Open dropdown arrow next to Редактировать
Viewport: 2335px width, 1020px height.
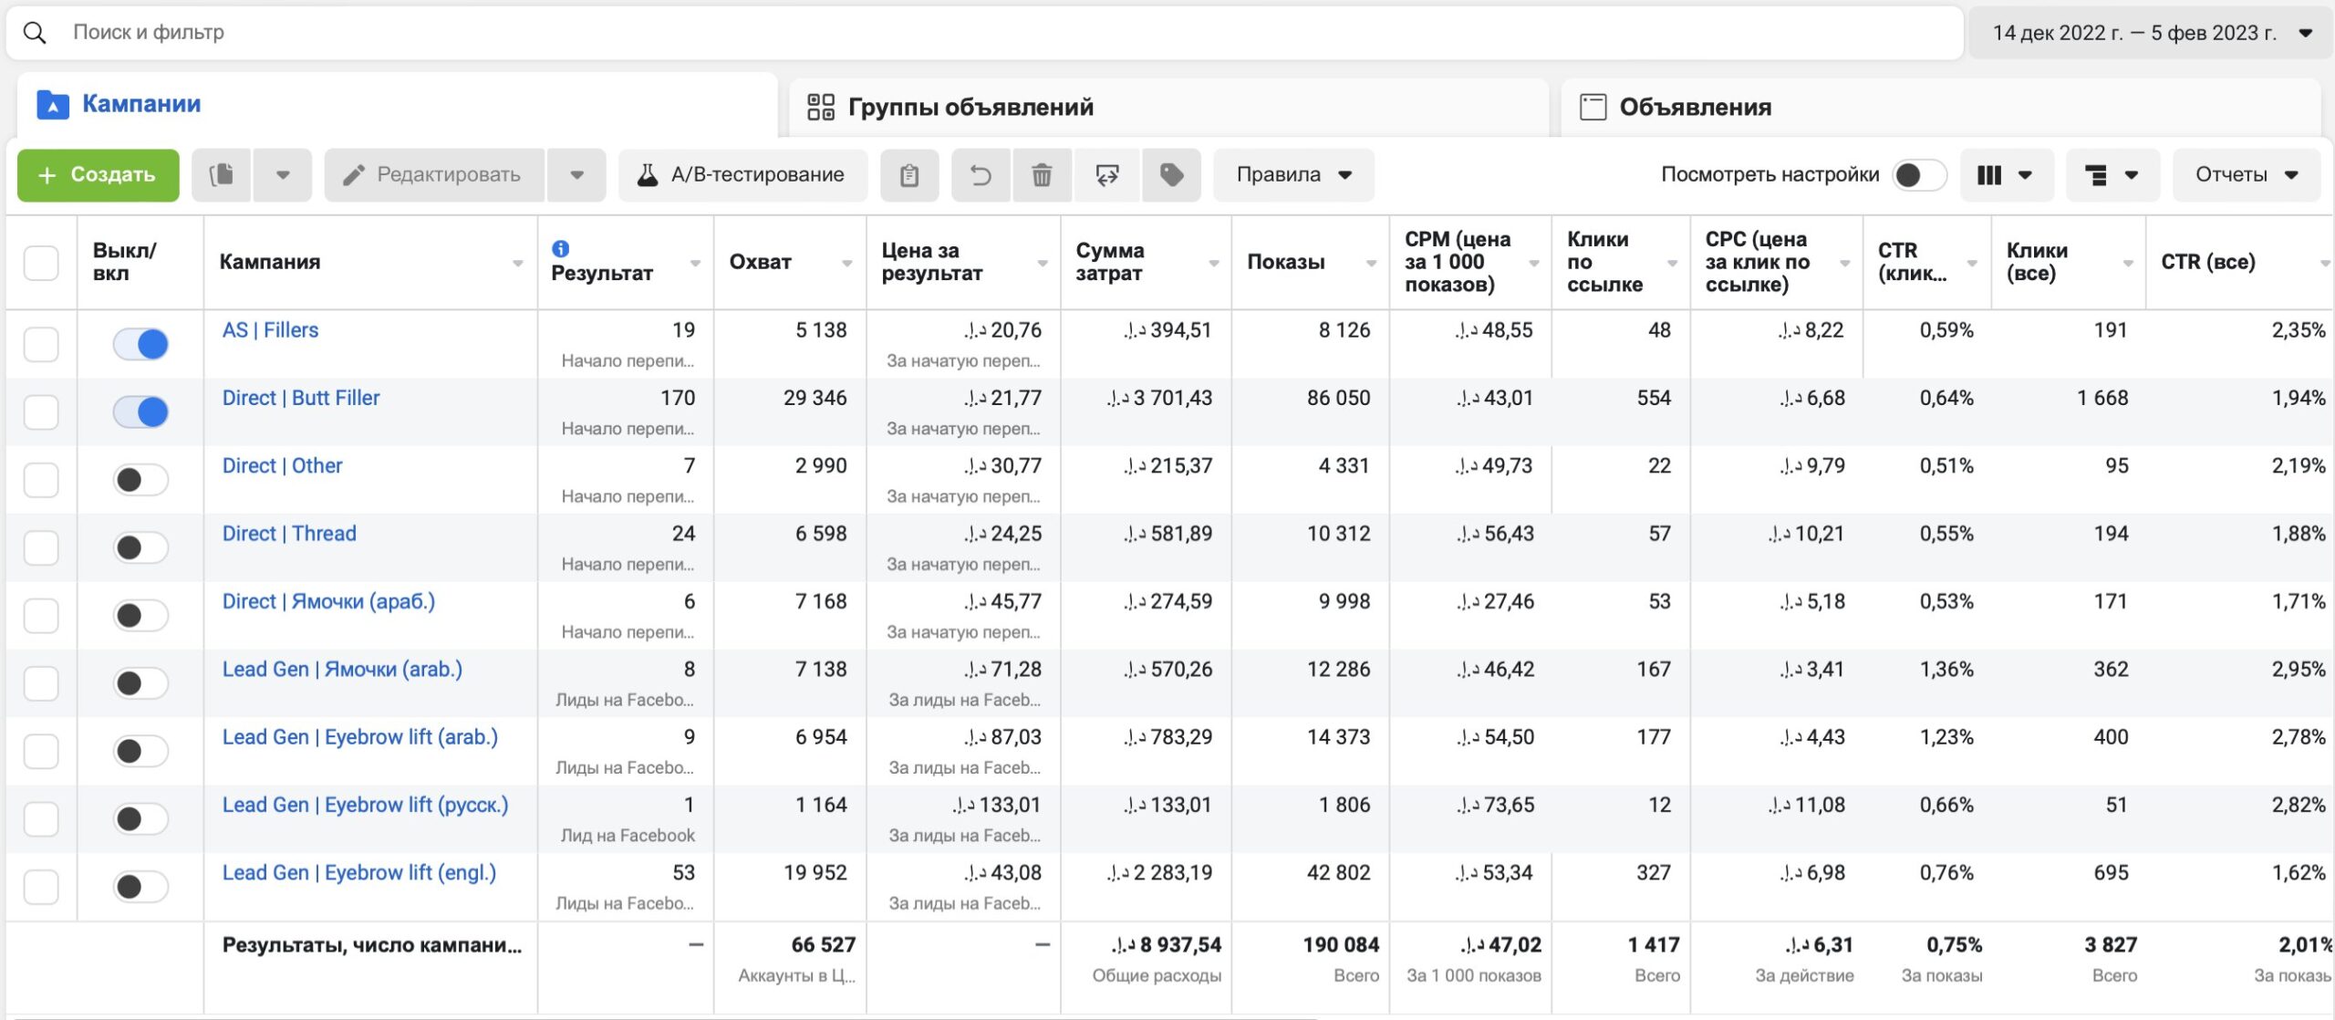point(576,174)
